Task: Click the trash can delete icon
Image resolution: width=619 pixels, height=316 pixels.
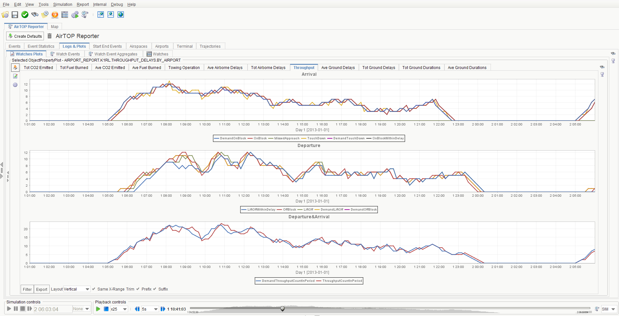Action: [x=50, y=36]
